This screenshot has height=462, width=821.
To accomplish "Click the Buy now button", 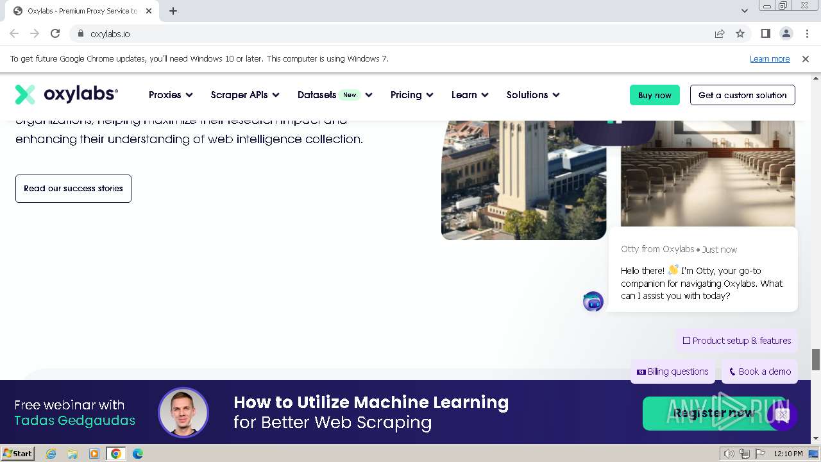I will click(x=655, y=95).
